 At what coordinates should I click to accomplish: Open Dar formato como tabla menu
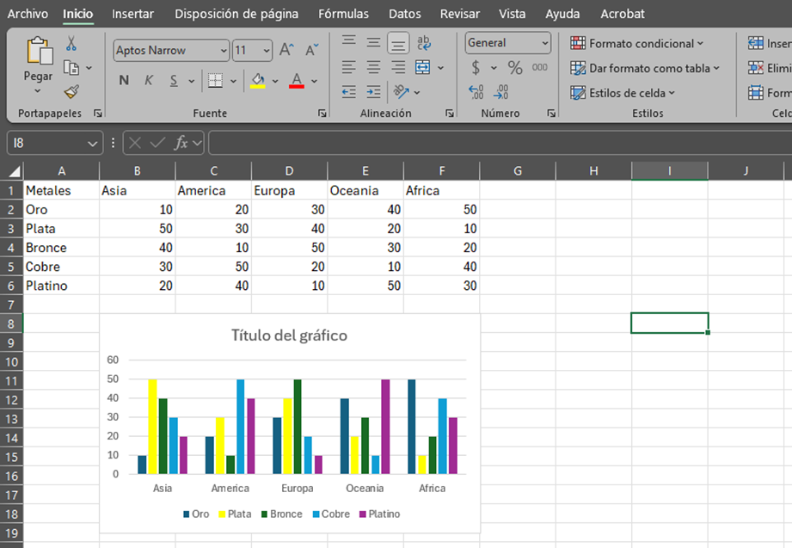(x=644, y=68)
